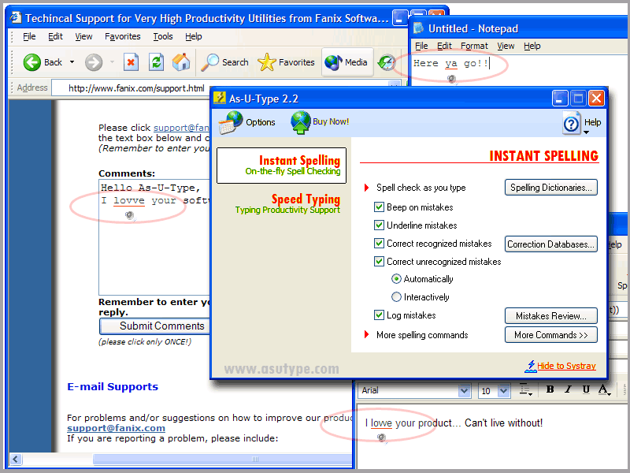The width and height of the screenshot is (630, 473).
Task: Open the Mistakes Review... button
Action: point(550,316)
